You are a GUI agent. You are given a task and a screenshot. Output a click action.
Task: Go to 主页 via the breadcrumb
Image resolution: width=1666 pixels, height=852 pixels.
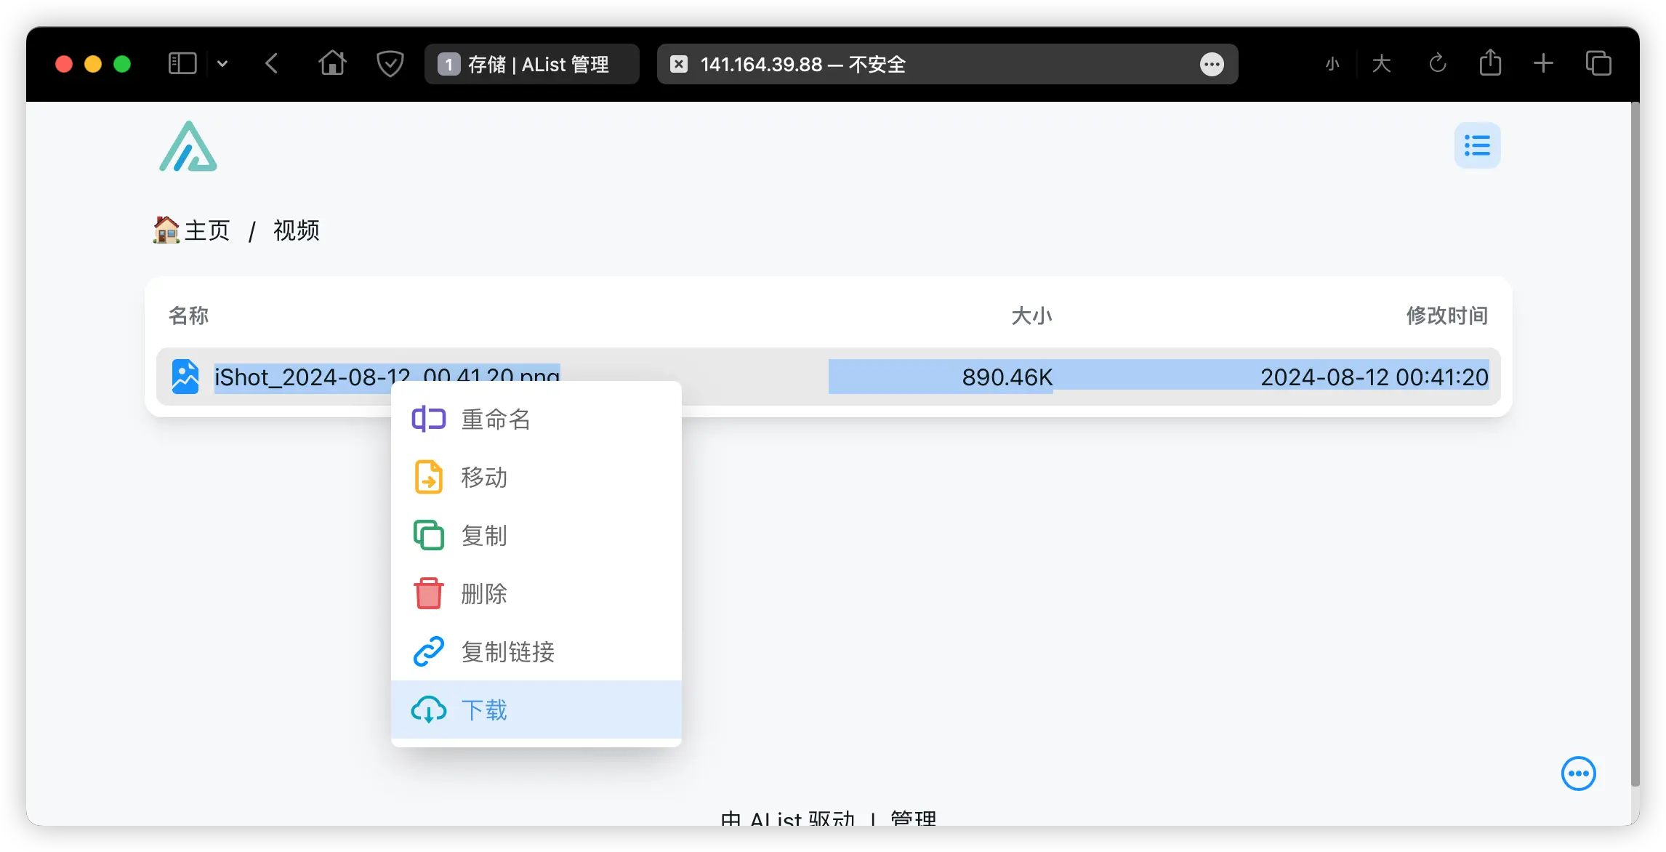(x=206, y=230)
